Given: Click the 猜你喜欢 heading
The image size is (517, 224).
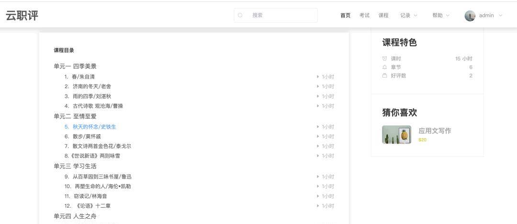Looking at the screenshot, I should 400,112.
